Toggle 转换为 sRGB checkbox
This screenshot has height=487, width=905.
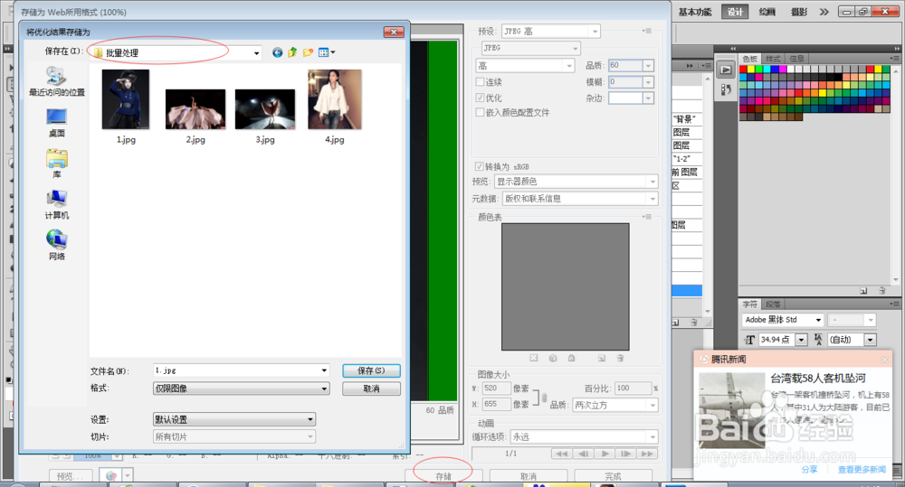click(x=480, y=166)
